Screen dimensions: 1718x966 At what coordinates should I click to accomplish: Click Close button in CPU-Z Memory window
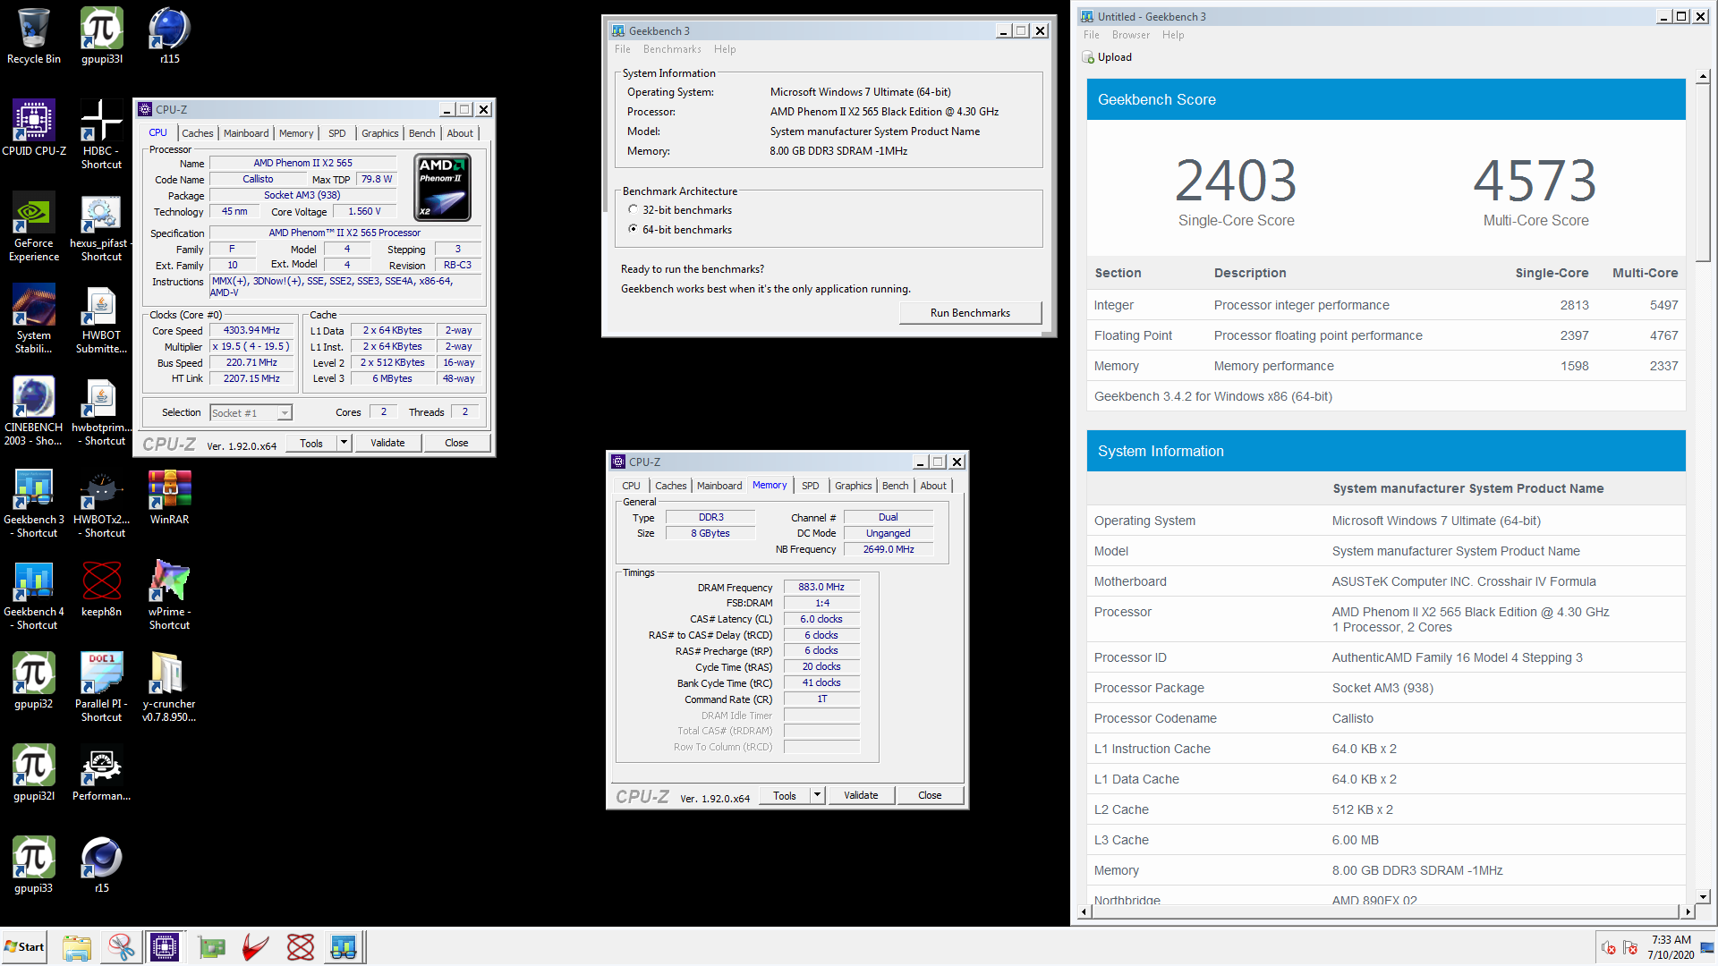930,795
